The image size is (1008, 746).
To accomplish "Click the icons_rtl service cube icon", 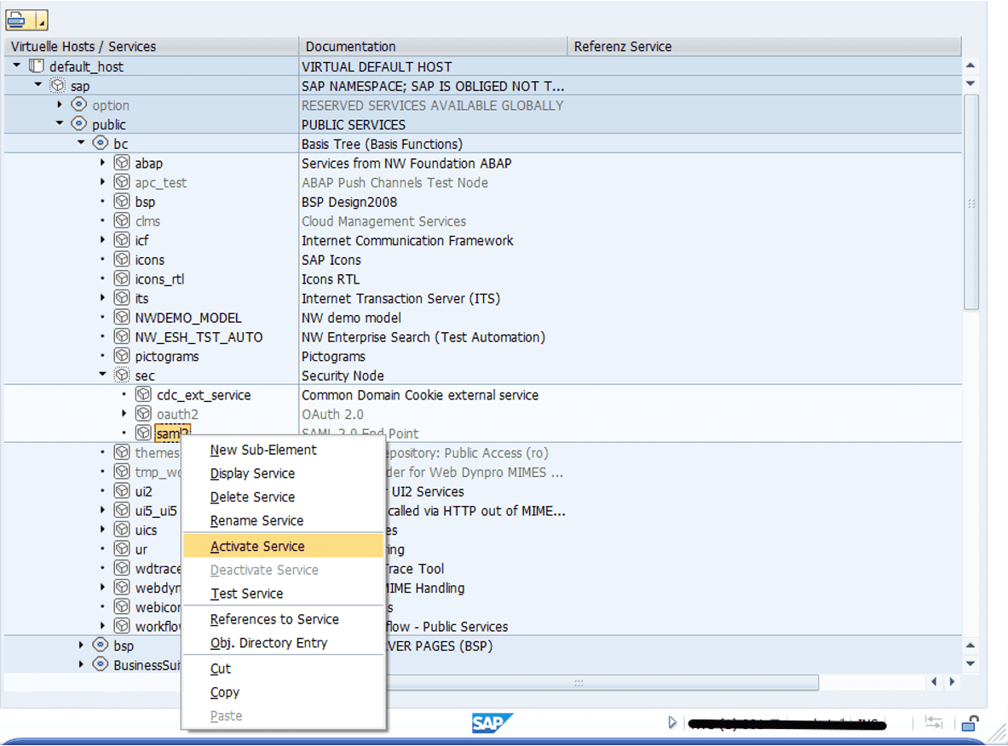I will (x=122, y=278).
